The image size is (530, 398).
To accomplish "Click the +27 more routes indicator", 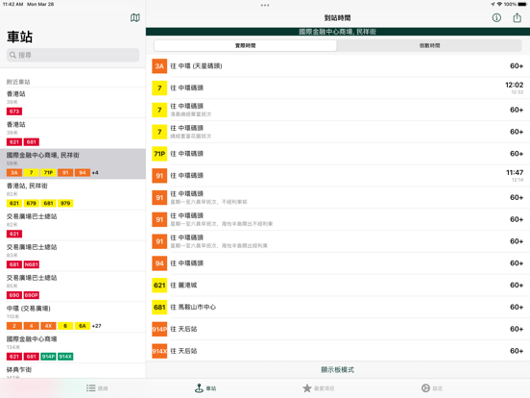I will (97, 326).
